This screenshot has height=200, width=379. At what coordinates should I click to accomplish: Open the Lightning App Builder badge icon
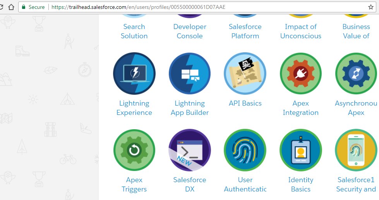click(x=190, y=74)
